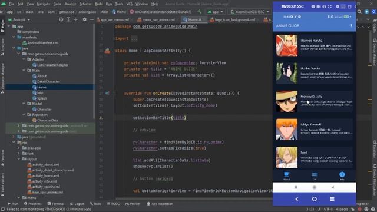Collapse the Model package in project tree

point(24,104)
